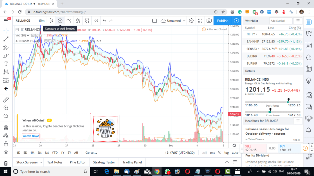
Task: Select the Measure ruler tool
Action: click(x=6, y=100)
